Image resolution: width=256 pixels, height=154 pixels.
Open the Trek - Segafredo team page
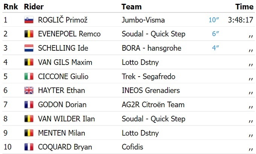[148, 77]
